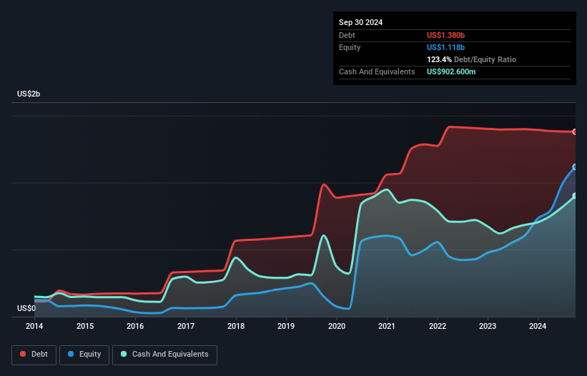Viewport: 587px width, 376px height.
Task: Toggle the Equity series legend button
Action: tap(84, 355)
